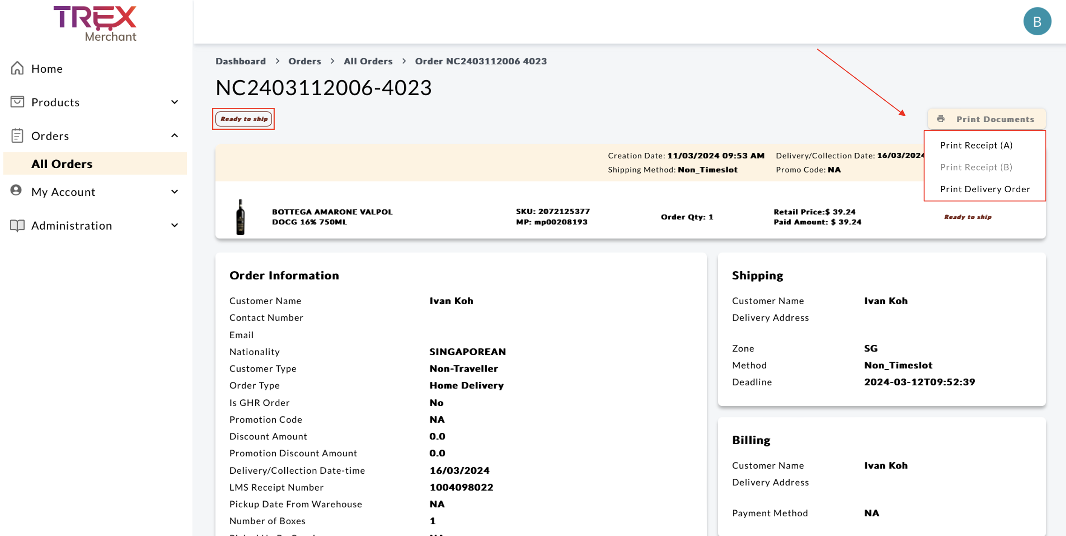Screen dimensions: 1066x536
Task: Expand the My Account chevron
Action: (175, 192)
